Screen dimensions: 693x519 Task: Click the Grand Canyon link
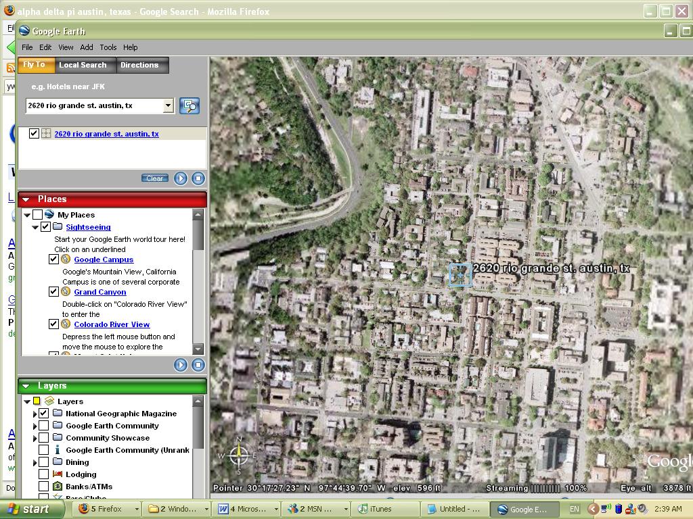click(x=100, y=292)
